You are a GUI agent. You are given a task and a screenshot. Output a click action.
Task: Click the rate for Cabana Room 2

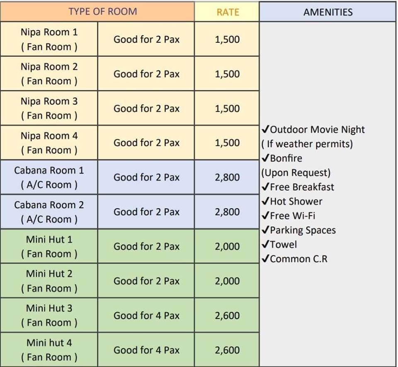tap(227, 212)
